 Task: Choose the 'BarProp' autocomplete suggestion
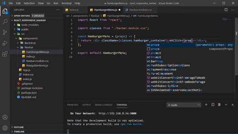[190, 61]
